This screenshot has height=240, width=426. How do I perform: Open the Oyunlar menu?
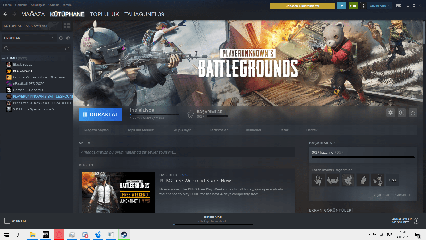[x=54, y=5]
